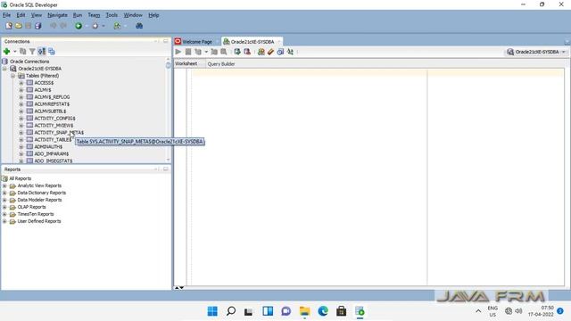Open File Explorer from the taskbar

(304, 311)
